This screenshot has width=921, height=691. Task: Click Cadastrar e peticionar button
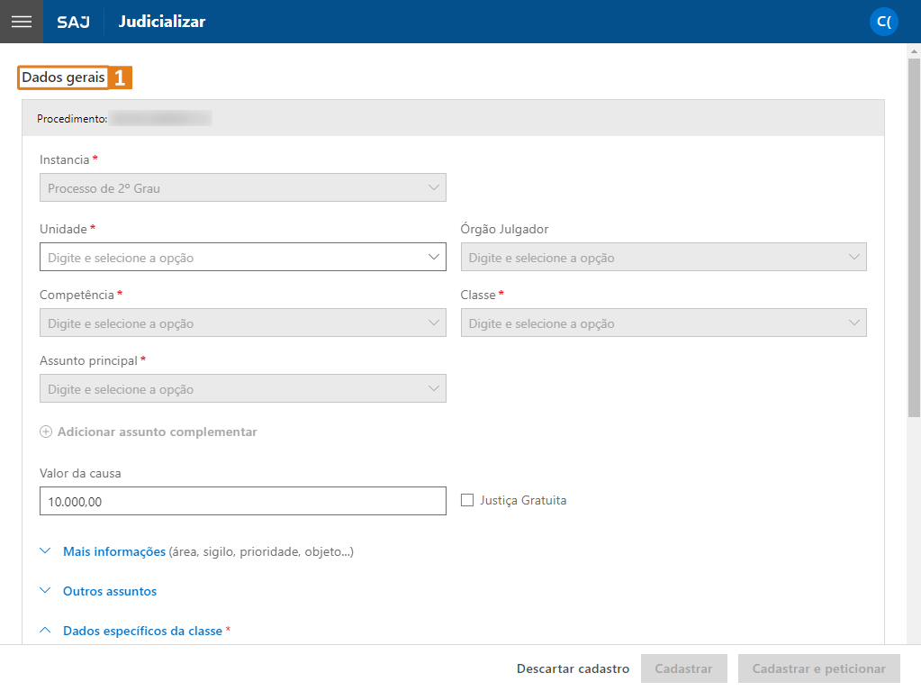pos(818,668)
